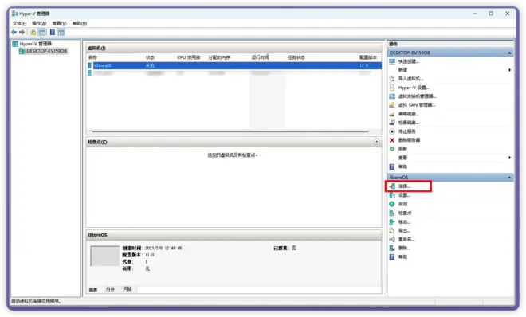This screenshot has width=526, height=317.
Task: Click the 连接 (Connect) action for iStoreOS
Action: coord(404,186)
